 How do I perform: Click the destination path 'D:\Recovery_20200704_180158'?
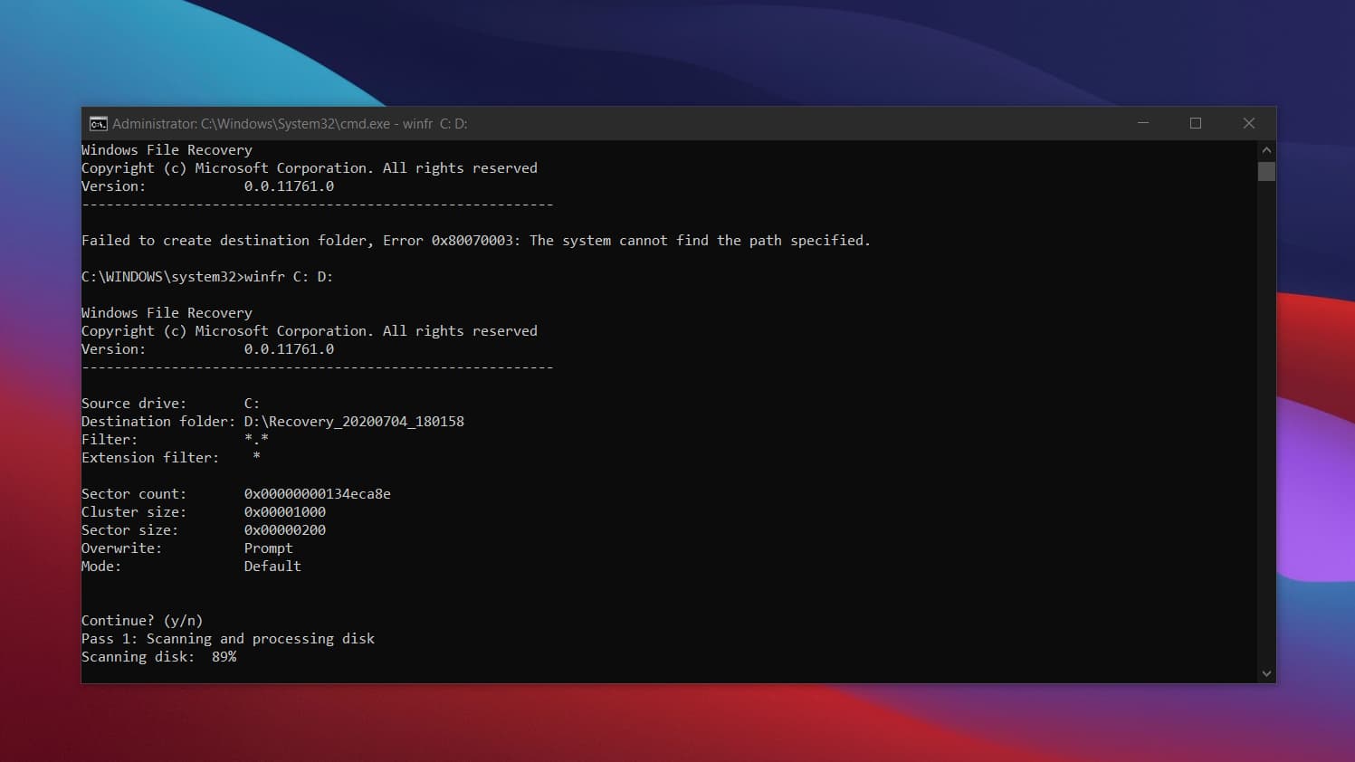click(354, 422)
